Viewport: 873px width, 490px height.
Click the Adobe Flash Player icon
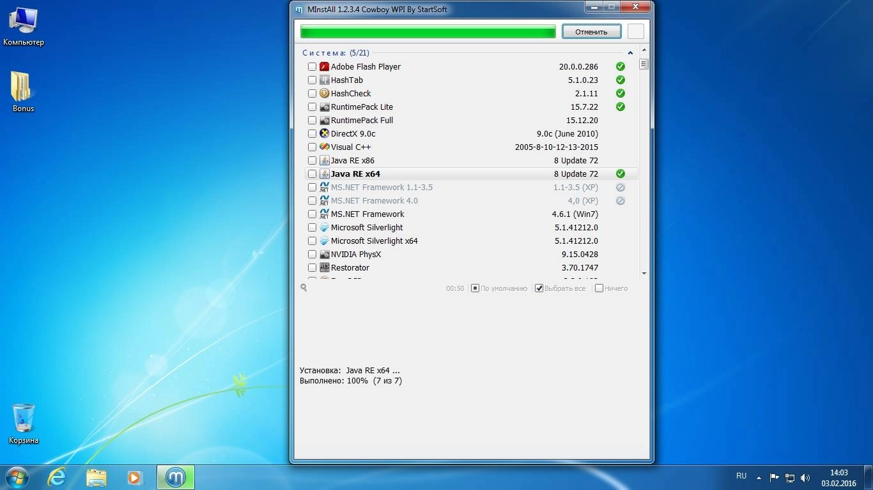(324, 66)
